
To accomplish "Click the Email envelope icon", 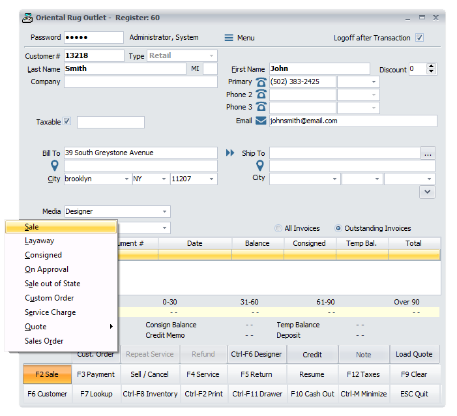I will tap(261, 121).
